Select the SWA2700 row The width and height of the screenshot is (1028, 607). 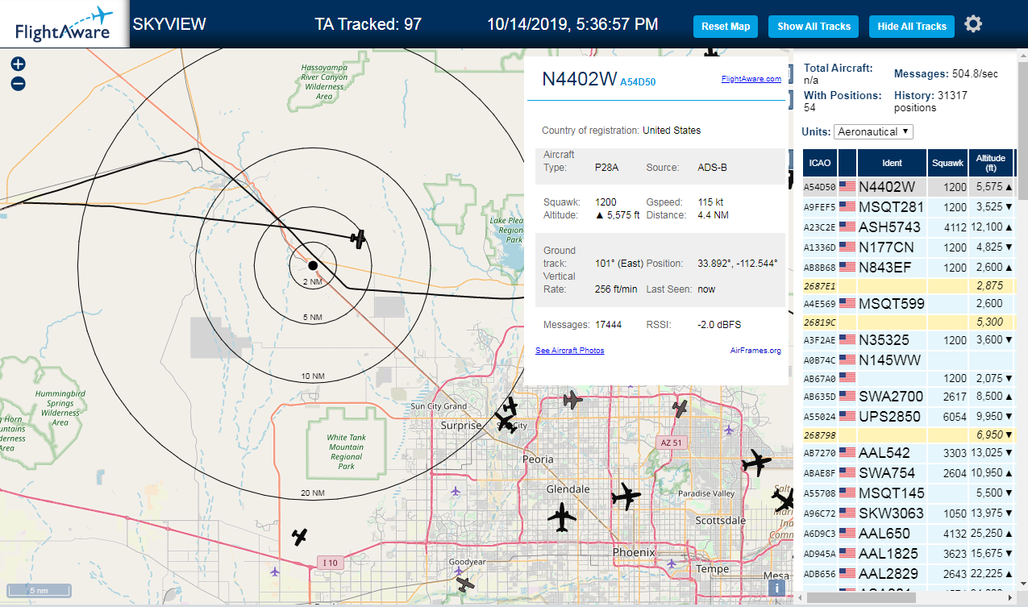[x=909, y=397]
